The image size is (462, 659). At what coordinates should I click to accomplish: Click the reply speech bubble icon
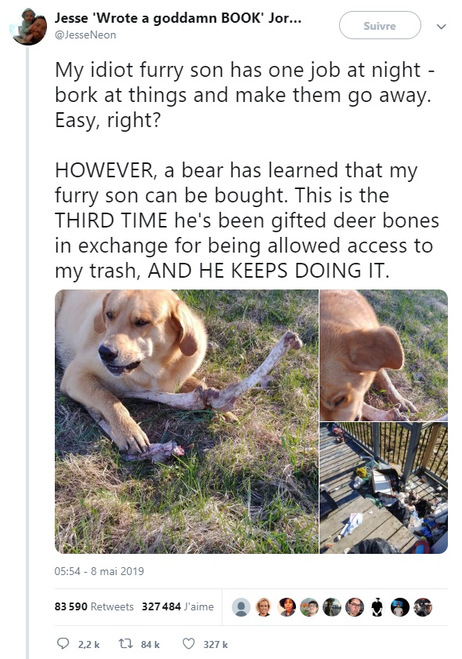63,643
